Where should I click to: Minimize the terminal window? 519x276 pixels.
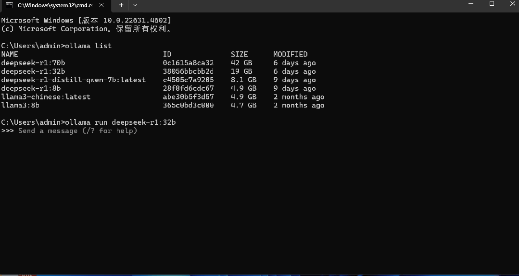[471, 4]
